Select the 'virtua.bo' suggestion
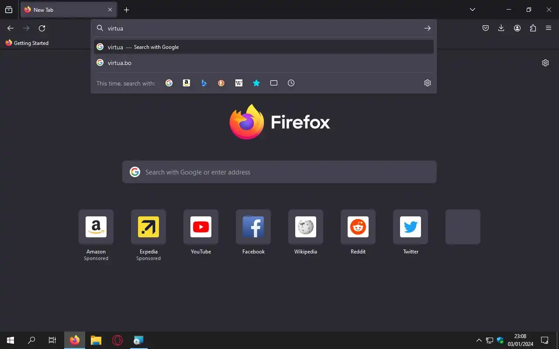Screen dimensions: 559x349 point(264,63)
